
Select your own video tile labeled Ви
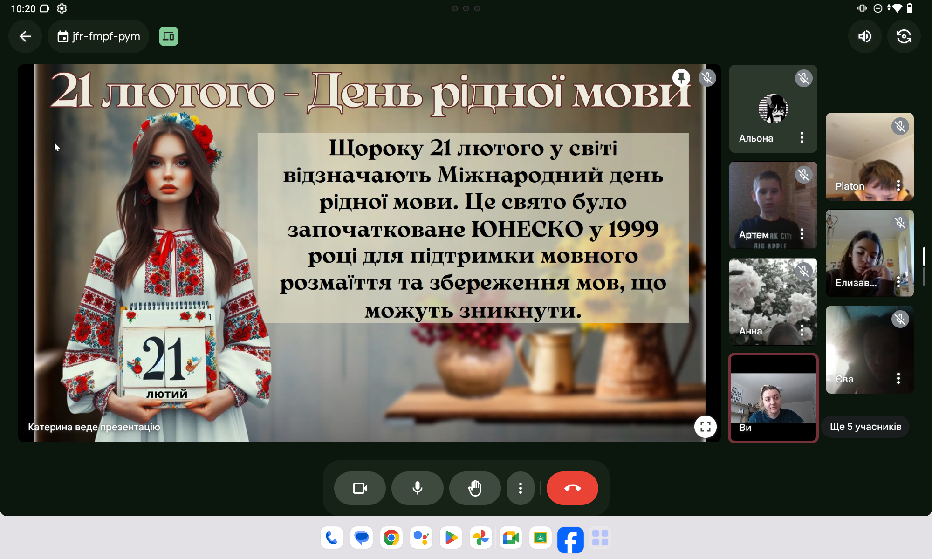tap(773, 398)
